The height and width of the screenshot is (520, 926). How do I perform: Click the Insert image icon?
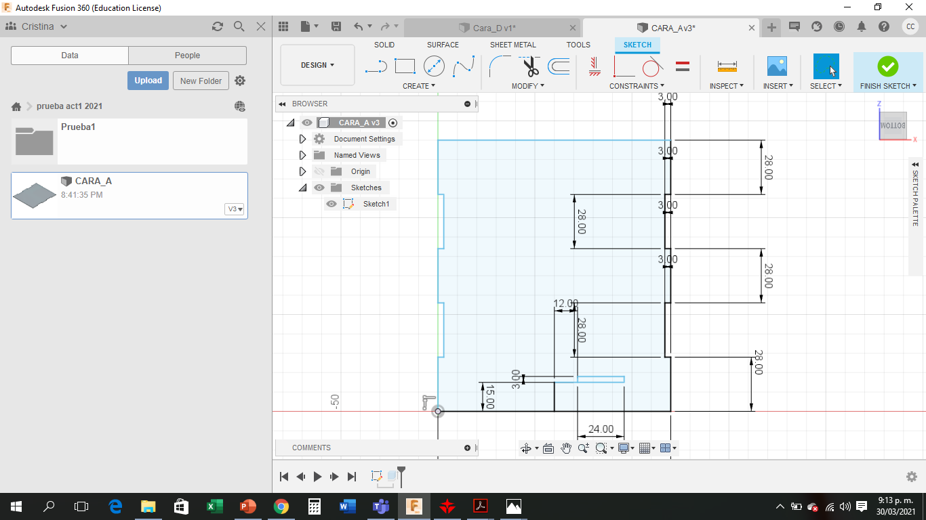tap(777, 66)
